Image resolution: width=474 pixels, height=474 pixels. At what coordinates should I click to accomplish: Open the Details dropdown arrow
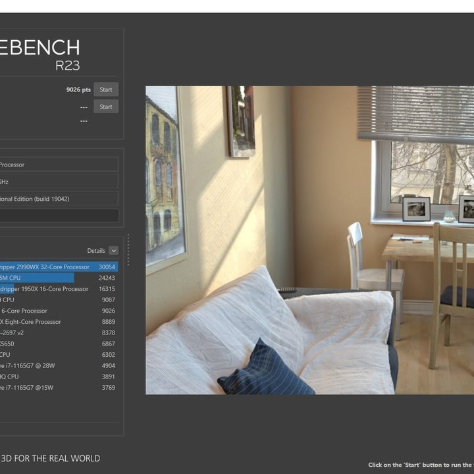tap(114, 251)
